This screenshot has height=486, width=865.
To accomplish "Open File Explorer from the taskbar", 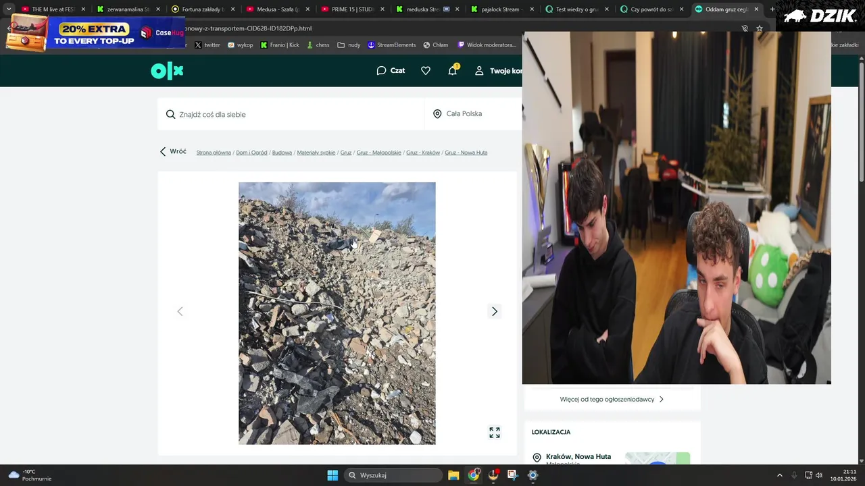I will point(453,475).
